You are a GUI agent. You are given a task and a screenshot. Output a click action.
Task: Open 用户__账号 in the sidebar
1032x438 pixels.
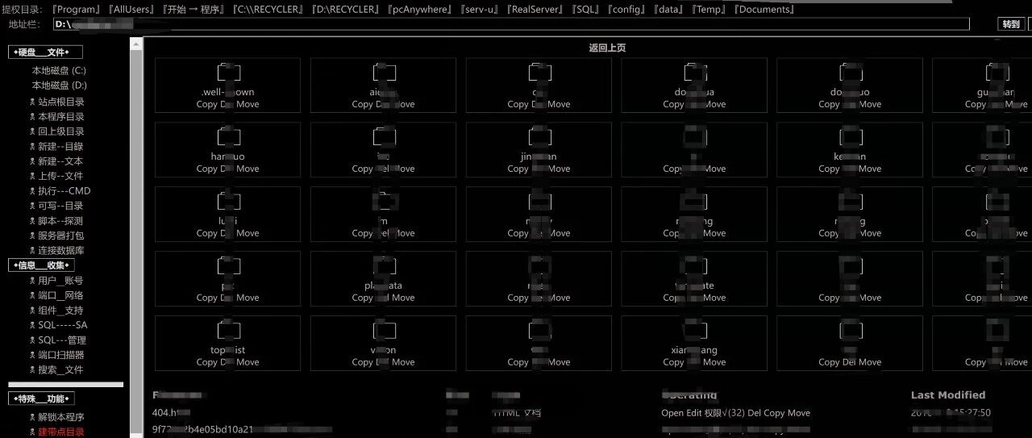click(60, 281)
